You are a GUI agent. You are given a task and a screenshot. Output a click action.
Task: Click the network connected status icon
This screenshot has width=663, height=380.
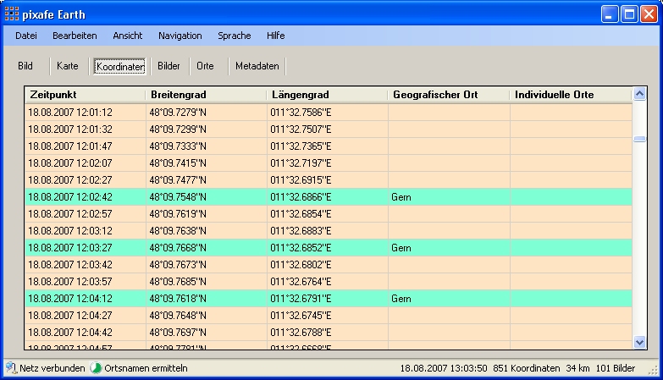pyautogui.click(x=11, y=368)
